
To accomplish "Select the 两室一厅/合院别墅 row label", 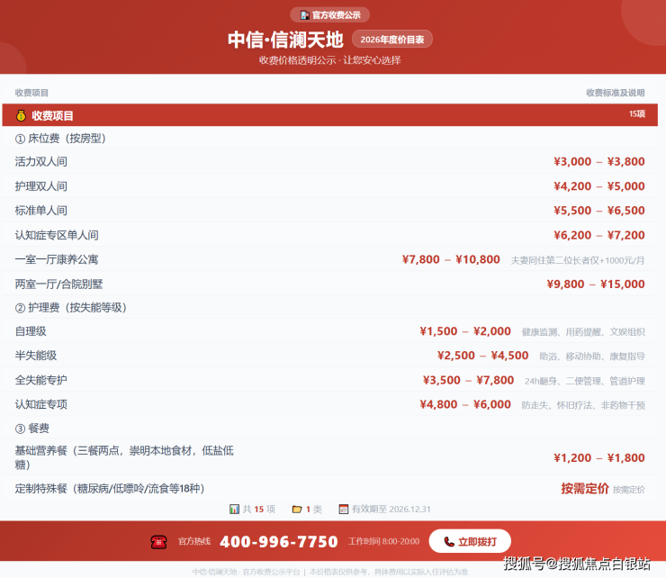I will pyautogui.click(x=58, y=284).
